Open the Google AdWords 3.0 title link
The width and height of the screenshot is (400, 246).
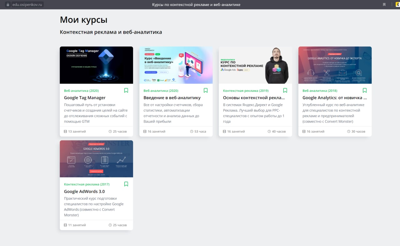pos(84,192)
